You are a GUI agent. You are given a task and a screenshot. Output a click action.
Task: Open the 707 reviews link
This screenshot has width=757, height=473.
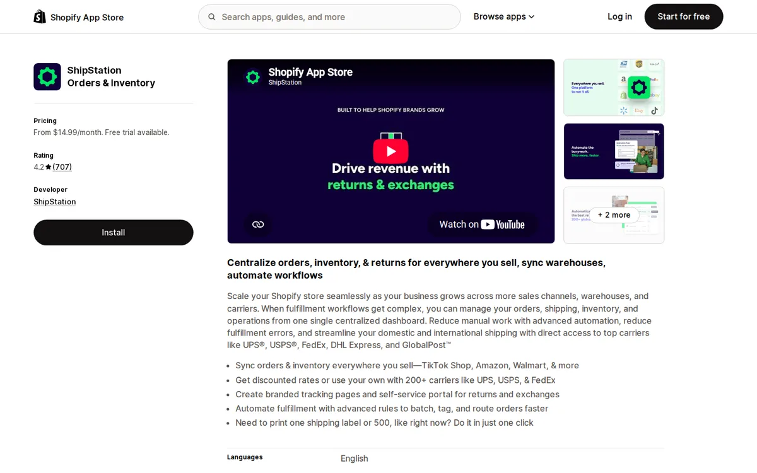pos(62,167)
